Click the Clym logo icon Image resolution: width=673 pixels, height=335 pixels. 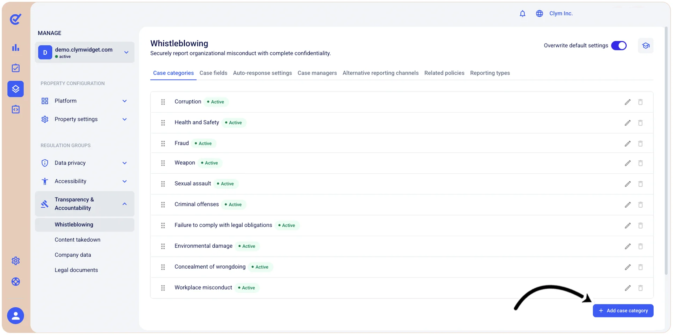point(15,19)
